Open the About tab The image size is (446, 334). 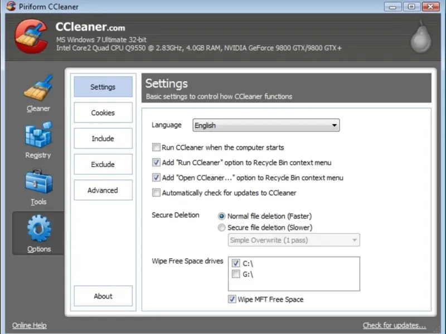[x=103, y=296]
